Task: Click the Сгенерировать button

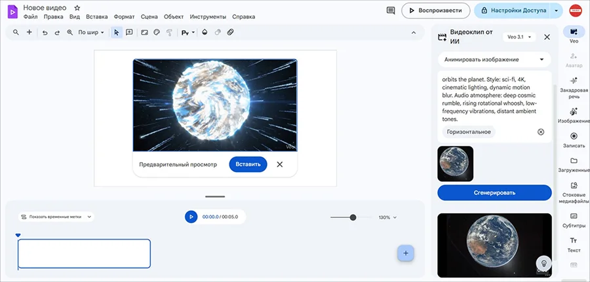Action: pos(494,192)
